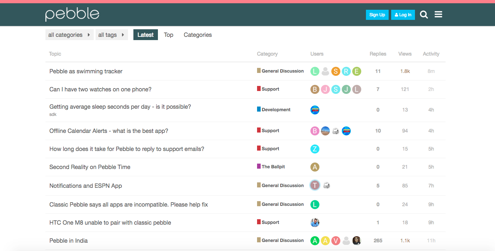Sort by the Replies column header

coord(378,54)
